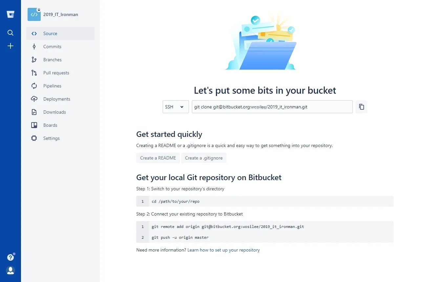The image size is (430, 282).
Task: Click the Pipelines cycle icon
Action: (34, 86)
